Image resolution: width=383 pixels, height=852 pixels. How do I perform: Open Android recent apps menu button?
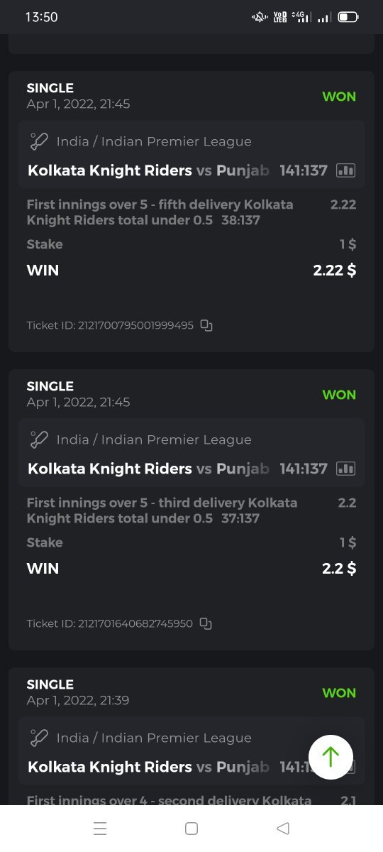[100, 829]
